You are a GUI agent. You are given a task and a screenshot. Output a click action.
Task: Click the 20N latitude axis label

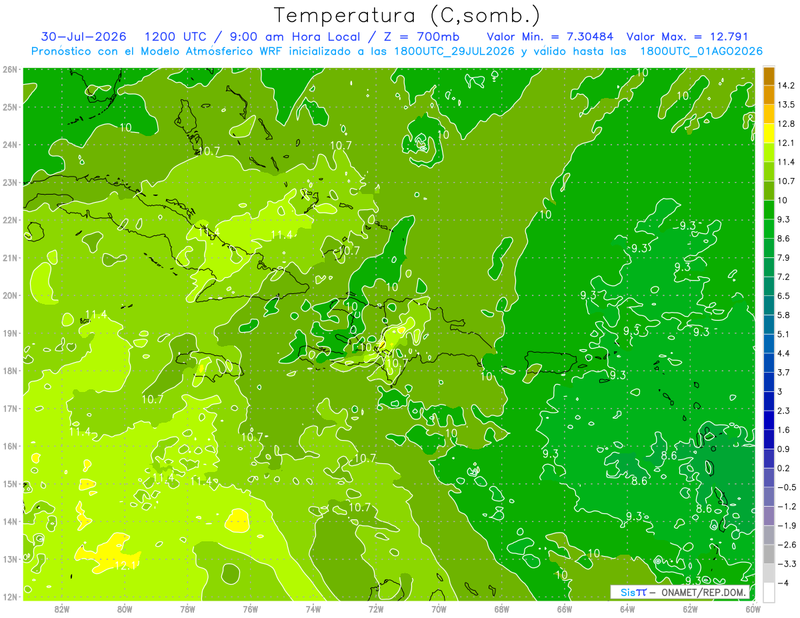[x=10, y=295]
